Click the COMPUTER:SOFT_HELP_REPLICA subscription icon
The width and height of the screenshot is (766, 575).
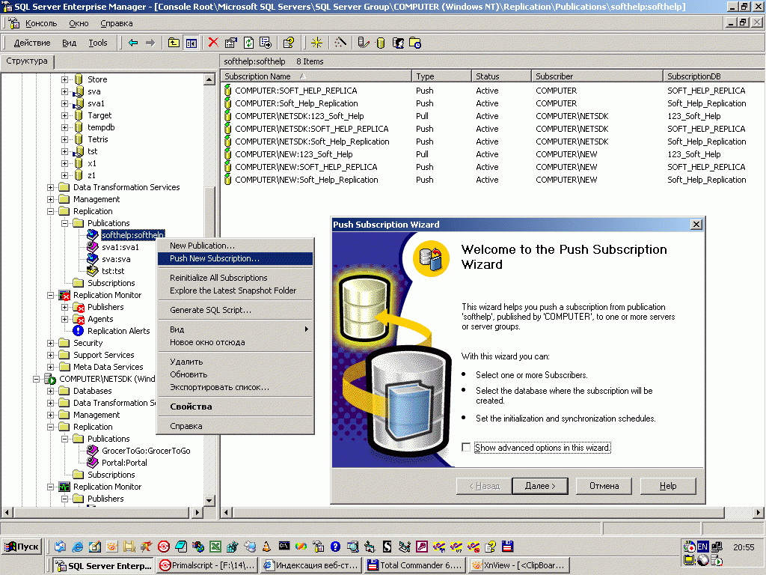pos(227,91)
